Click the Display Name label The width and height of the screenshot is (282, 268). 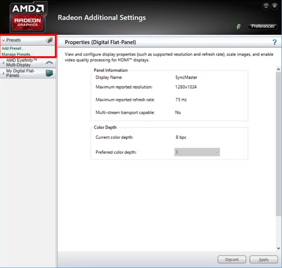[x=109, y=77]
